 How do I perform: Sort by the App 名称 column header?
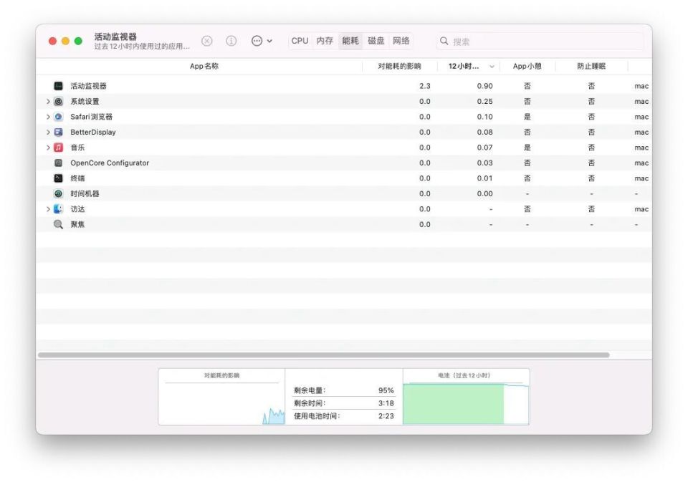[x=204, y=66]
